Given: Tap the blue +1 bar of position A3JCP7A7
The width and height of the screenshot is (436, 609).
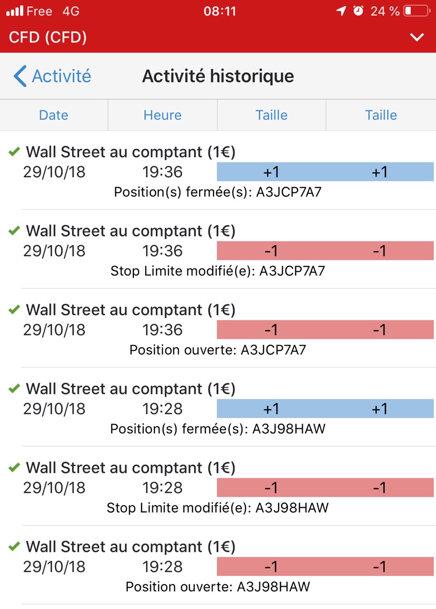Looking at the screenshot, I should point(325,172).
